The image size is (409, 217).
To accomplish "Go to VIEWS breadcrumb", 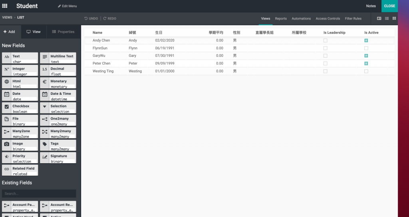I will (x=7, y=18).
